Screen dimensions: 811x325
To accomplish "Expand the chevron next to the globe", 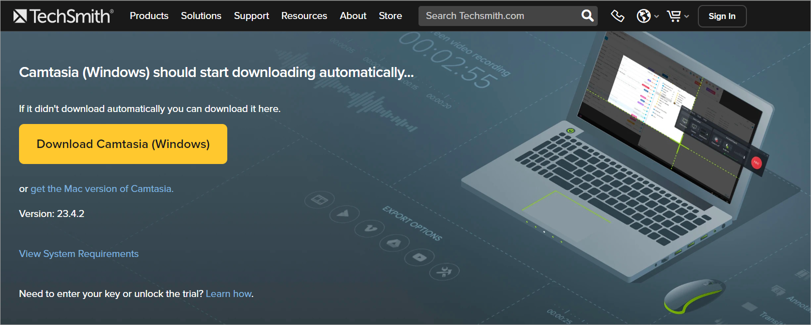I will click(656, 16).
